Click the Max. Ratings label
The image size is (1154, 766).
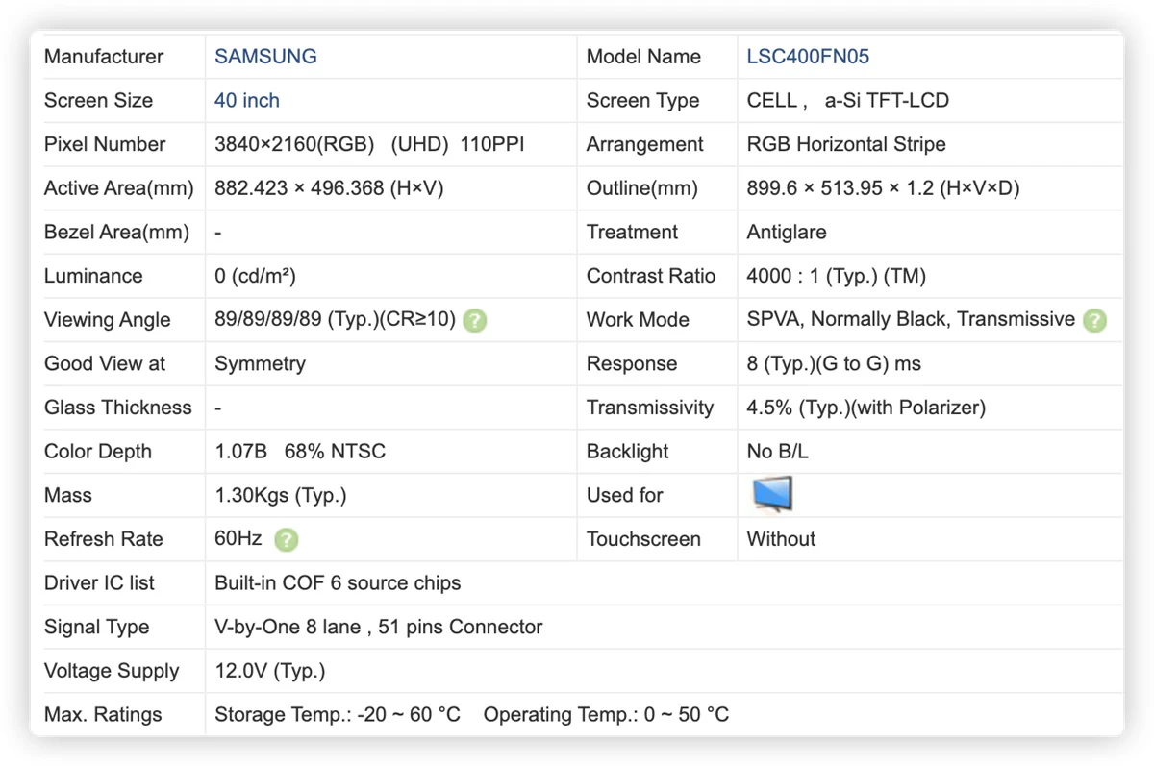[103, 715]
